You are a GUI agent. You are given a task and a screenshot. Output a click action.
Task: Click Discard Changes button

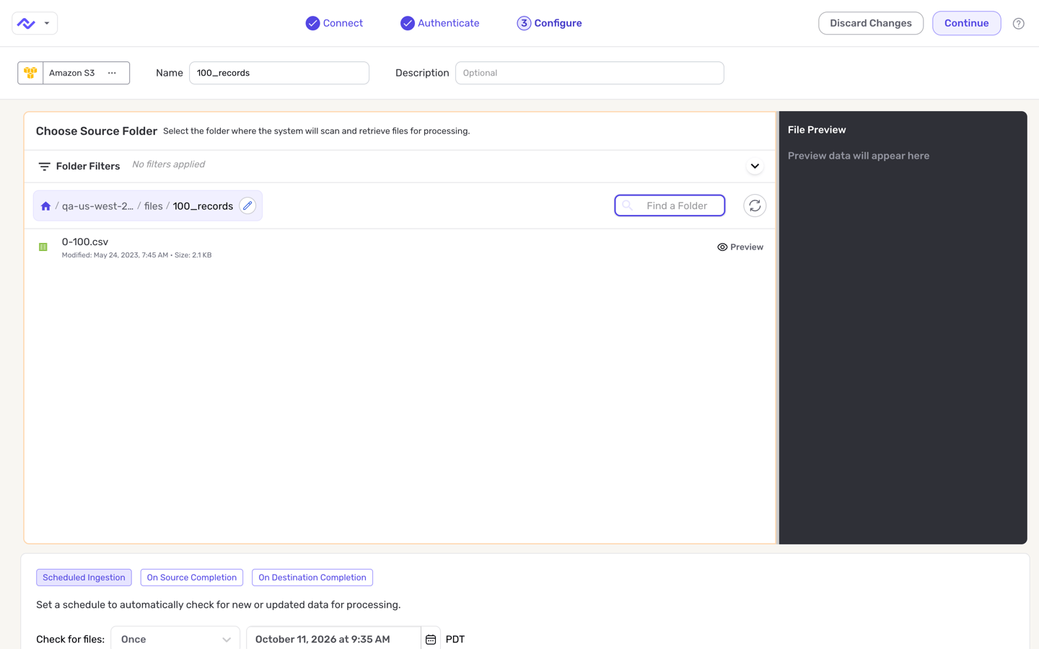(871, 23)
